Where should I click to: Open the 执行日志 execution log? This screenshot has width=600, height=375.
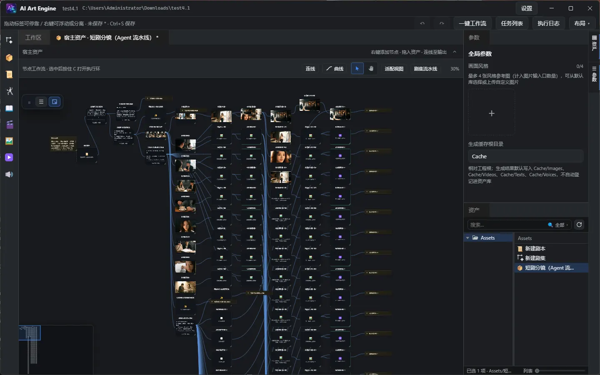point(548,23)
